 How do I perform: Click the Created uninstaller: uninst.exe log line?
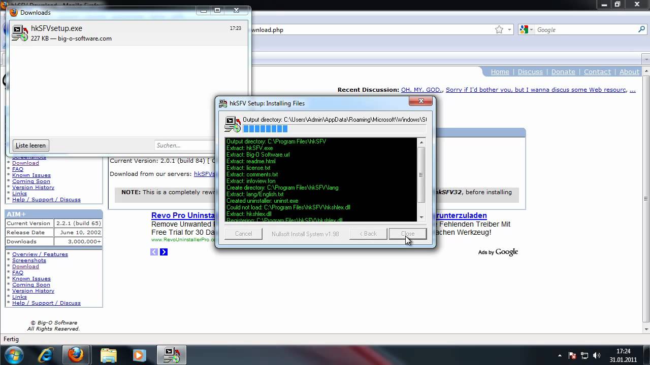263,201
